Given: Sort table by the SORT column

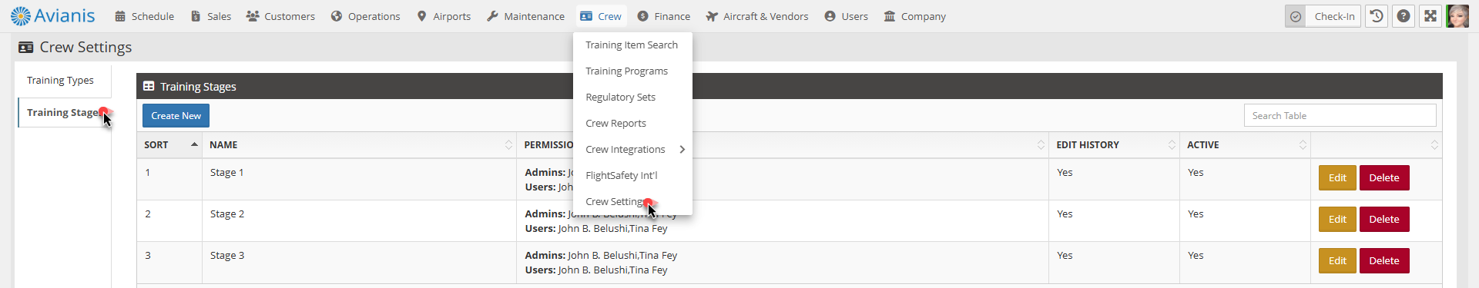Looking at the screenshot, I should (x=170, y=145).
